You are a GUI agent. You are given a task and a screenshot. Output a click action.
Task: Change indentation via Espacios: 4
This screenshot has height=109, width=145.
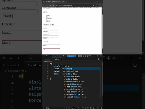click(x=74, y=108)
